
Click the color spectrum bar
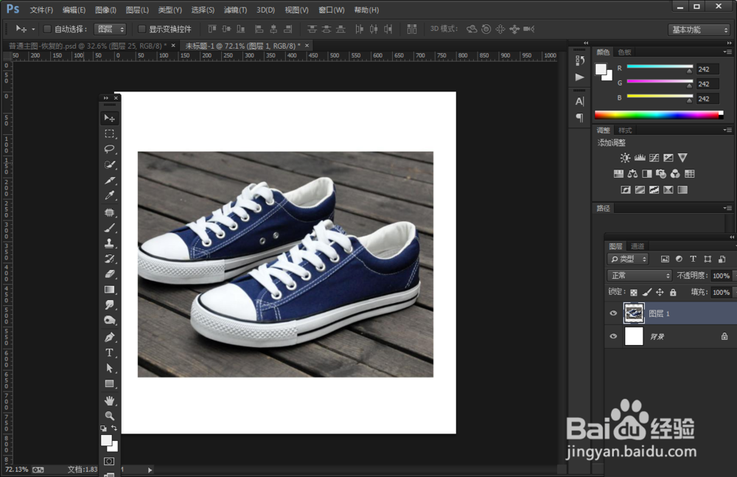click(x=656, y=115)
